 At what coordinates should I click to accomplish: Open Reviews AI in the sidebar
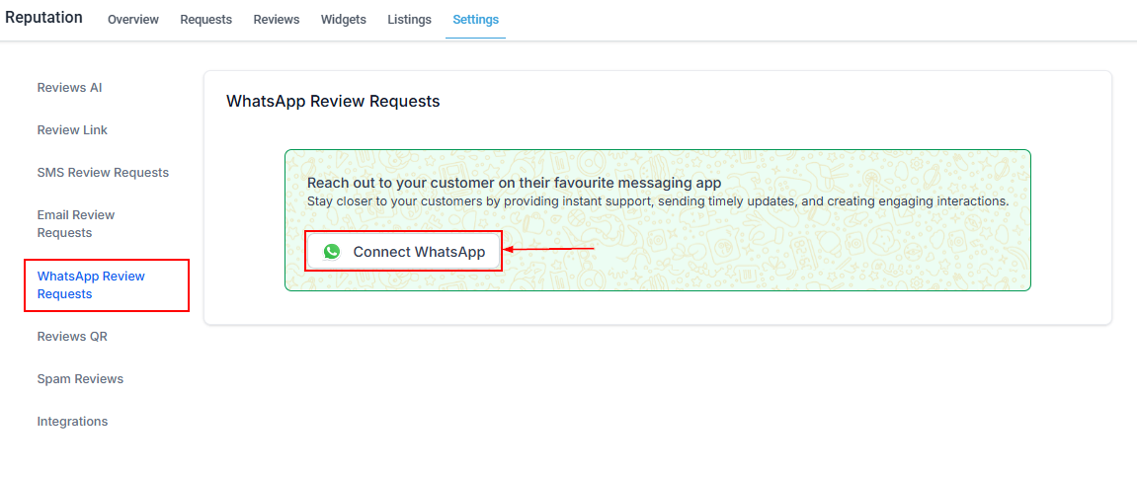(x=69, y=88)
